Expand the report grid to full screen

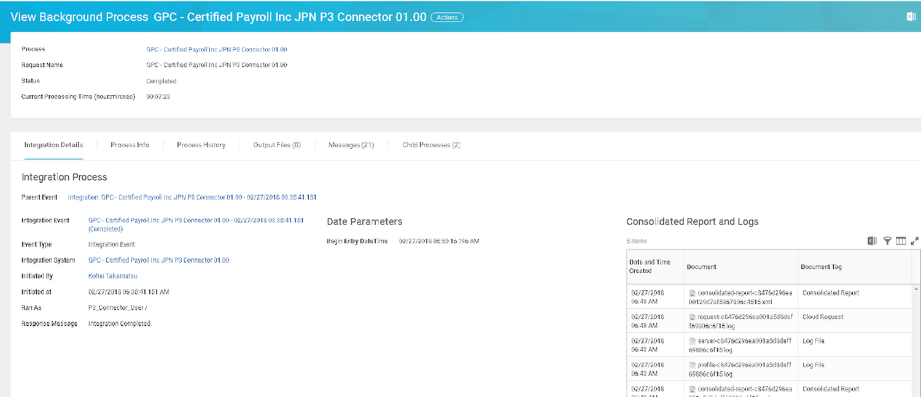tap(915, 241)
